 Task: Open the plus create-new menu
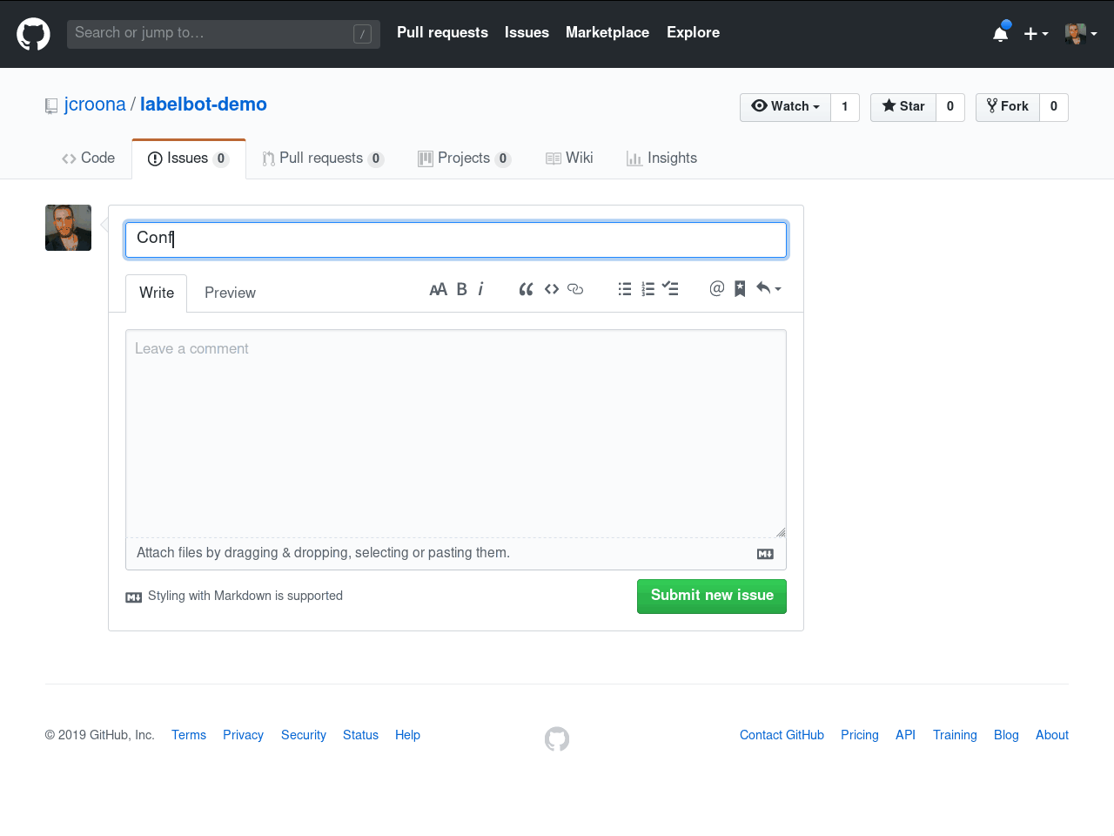click(1036, 33)
